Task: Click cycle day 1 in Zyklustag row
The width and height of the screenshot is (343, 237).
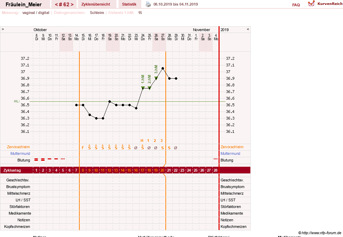Action: point(36,170)
